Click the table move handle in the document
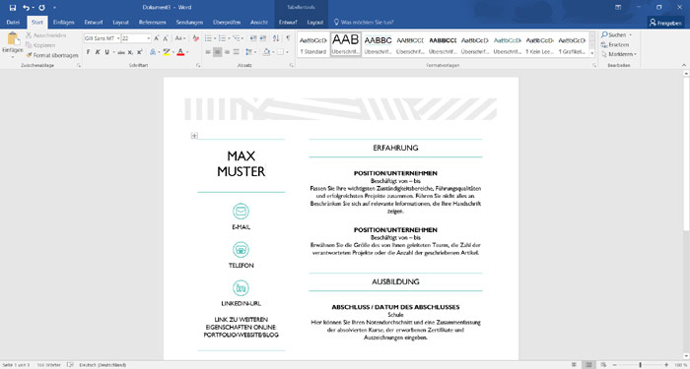 [194, 136]
